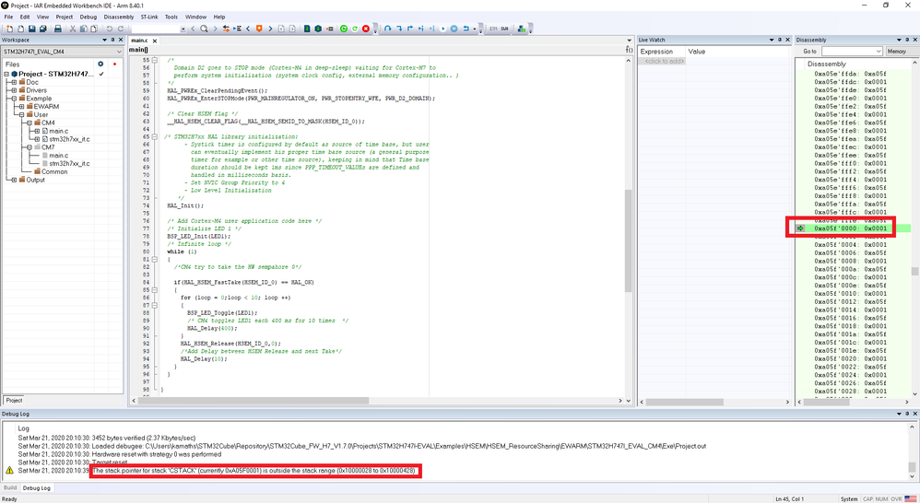Open Find with the magnifier icon
Viewport: 920px width, 503px height.
click(x=204, y=29)
